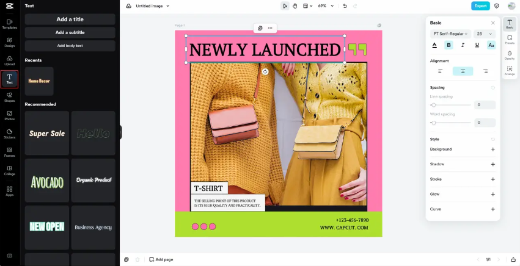Screen dimensions: 520x266
Task: Click the cloud save status icon
Action: (x=129, y=6)
